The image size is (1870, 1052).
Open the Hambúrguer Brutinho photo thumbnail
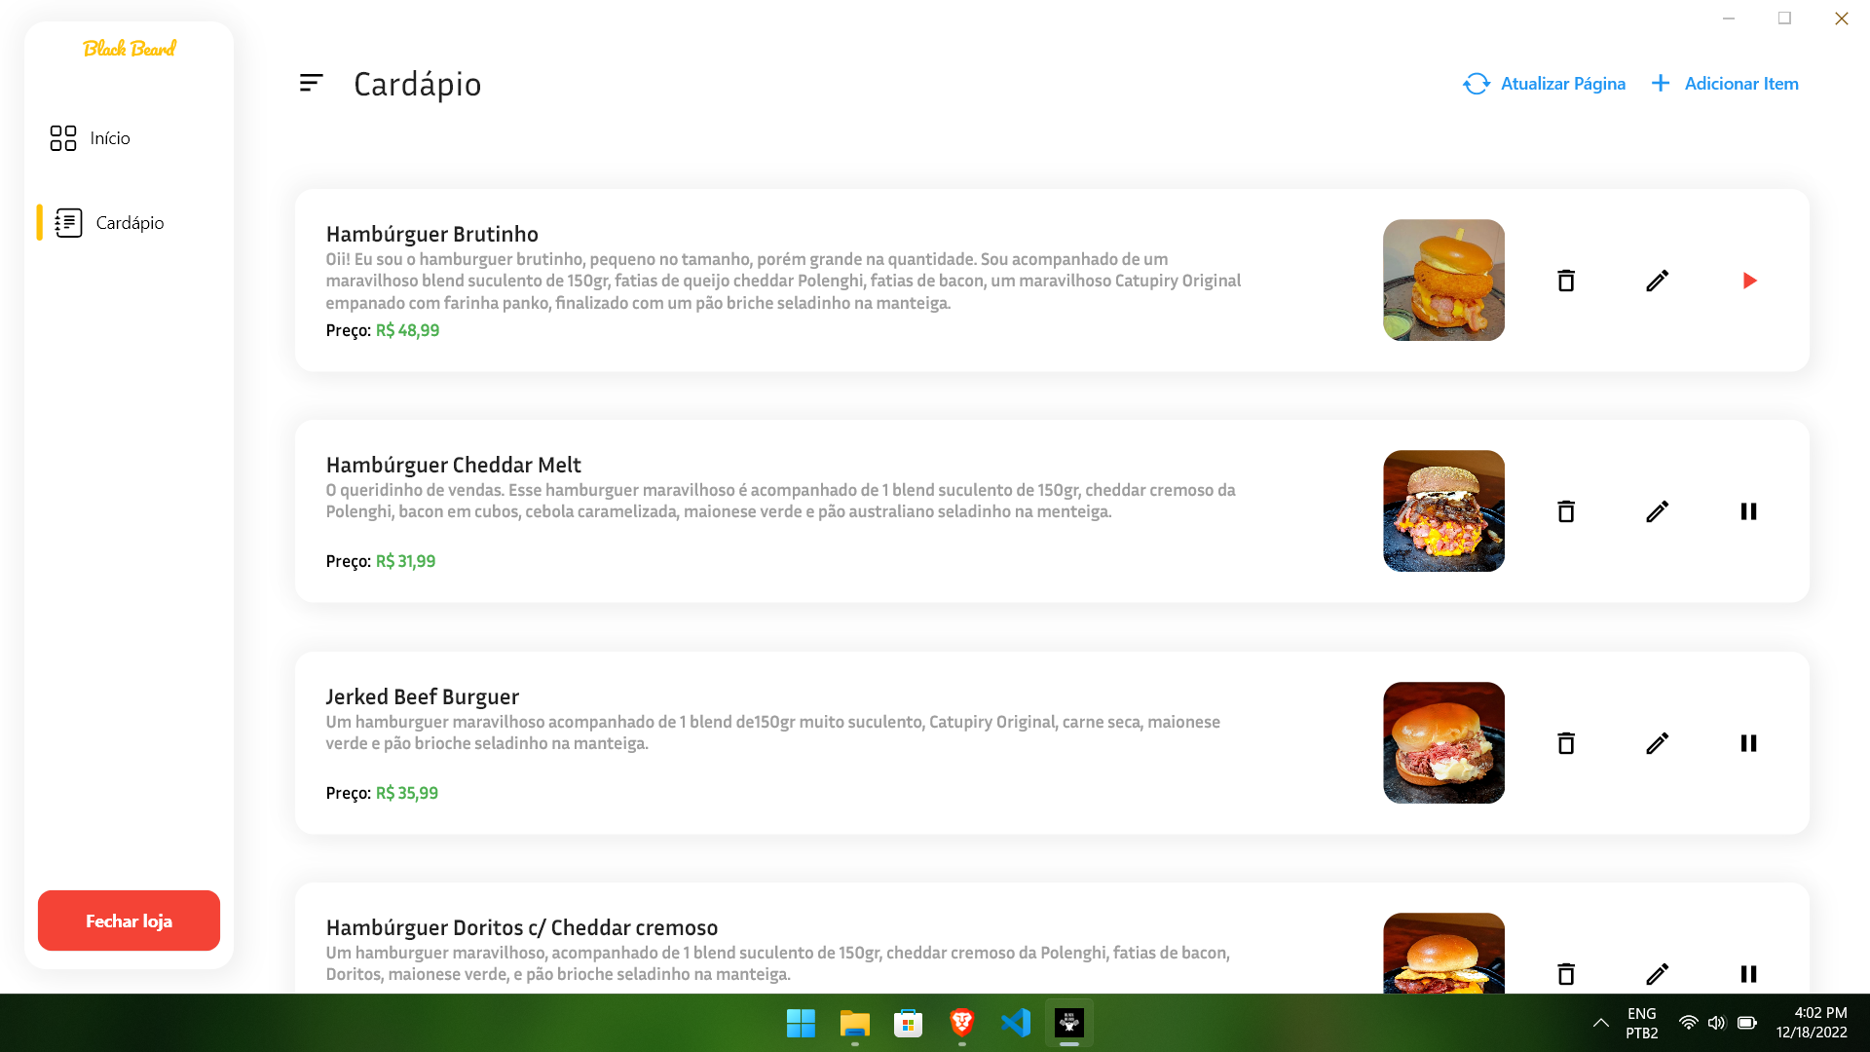[x=1443, y=280]
